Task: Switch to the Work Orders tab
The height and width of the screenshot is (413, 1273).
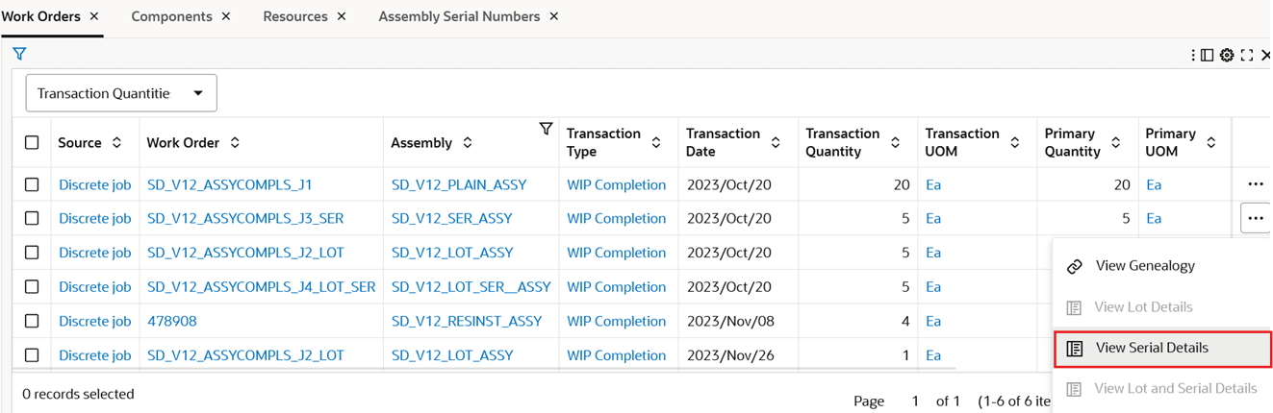Action: (x=41, y=16)
